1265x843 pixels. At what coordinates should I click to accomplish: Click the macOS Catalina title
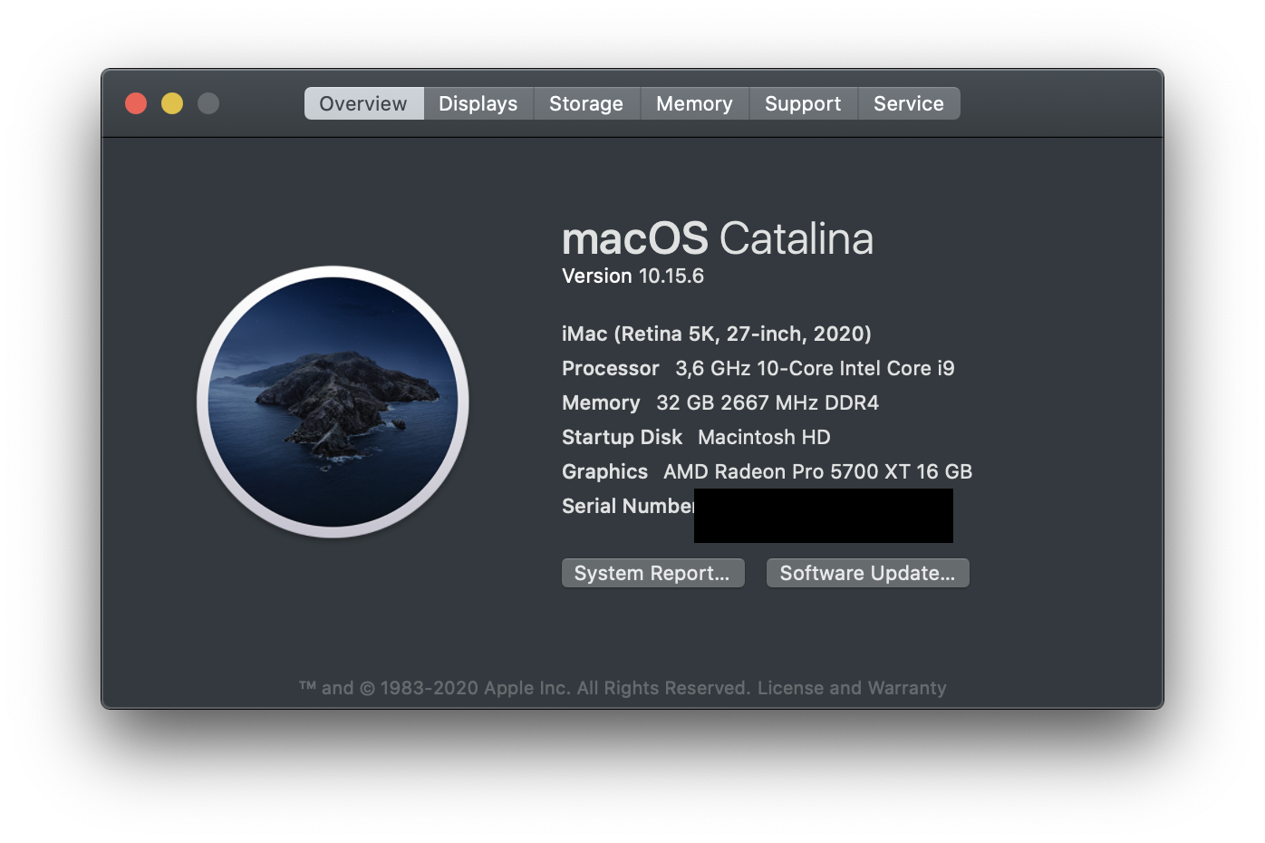pyautogui.click(x=718, y=238)
